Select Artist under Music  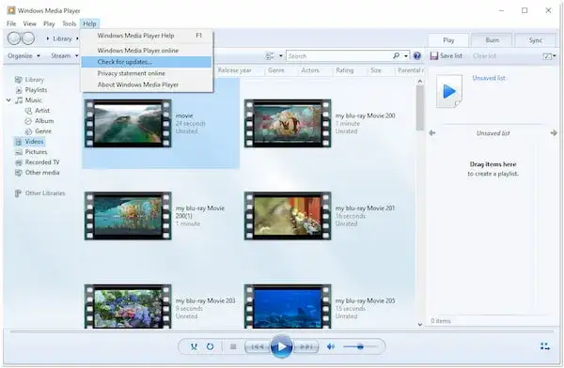click(x=38, y=111)
